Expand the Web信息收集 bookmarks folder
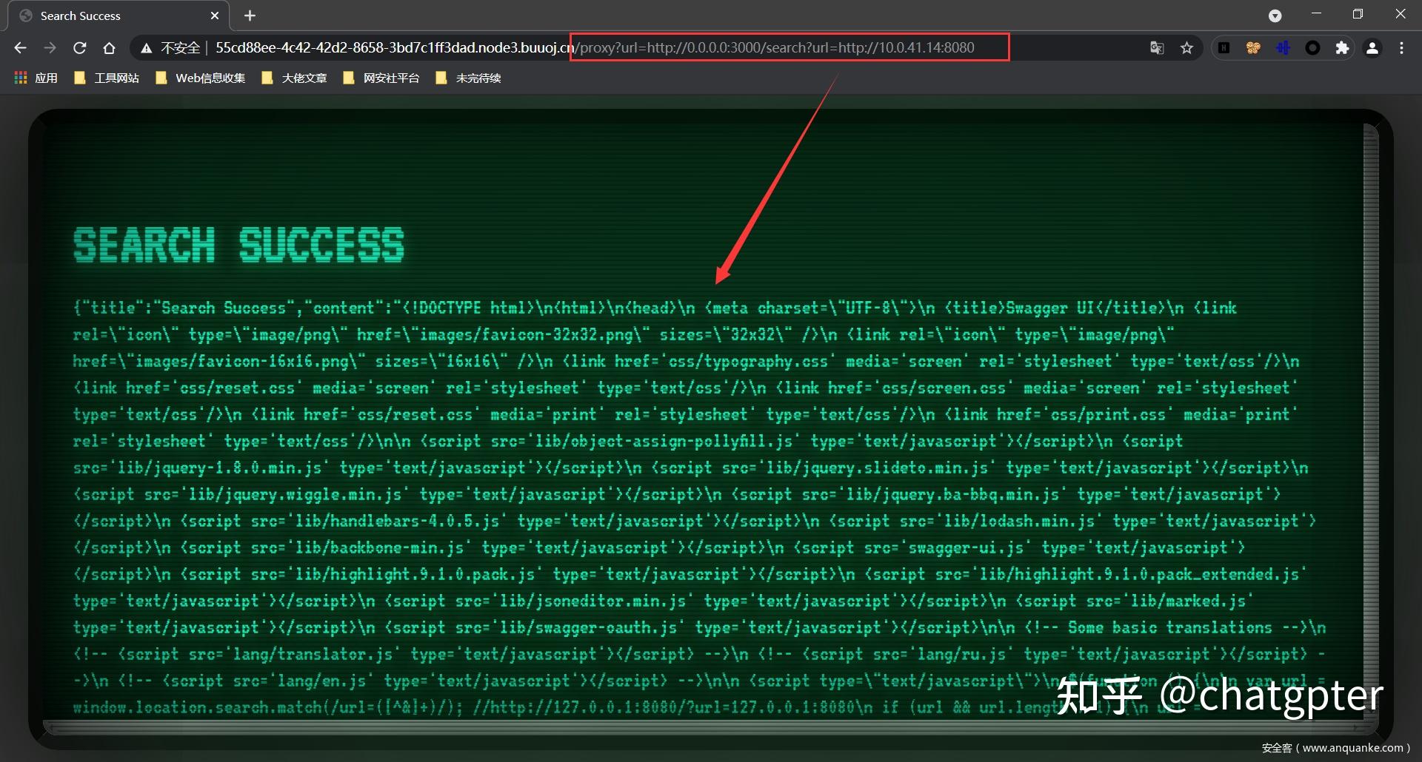 coord(210,77)
